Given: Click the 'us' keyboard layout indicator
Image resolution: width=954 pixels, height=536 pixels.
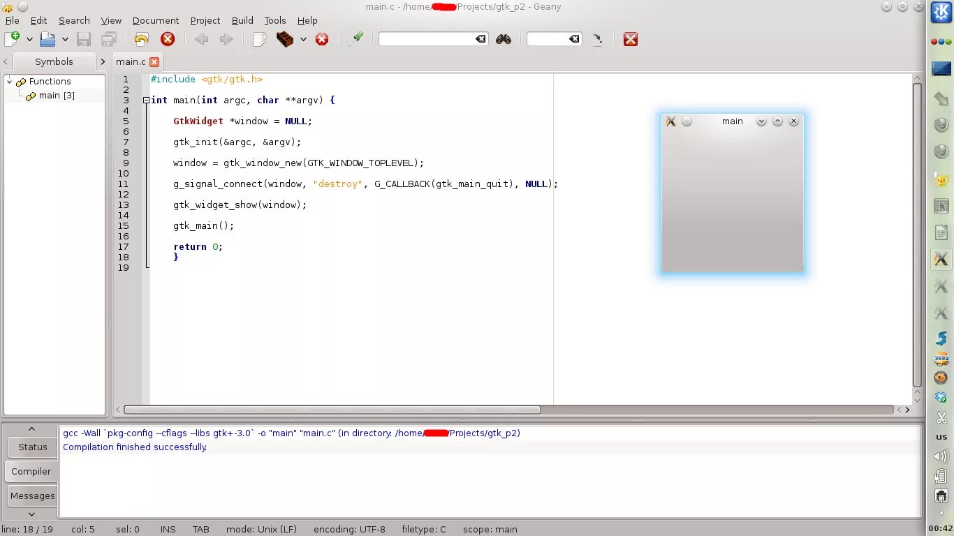Looking at the screenshot, I should click(941, 437).
